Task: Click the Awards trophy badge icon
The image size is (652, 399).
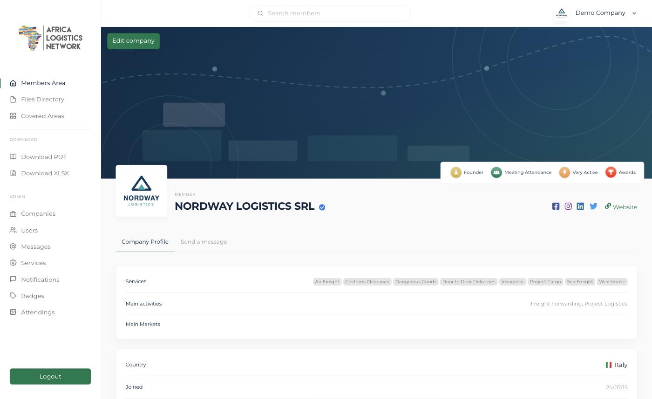Action: coord(611,173)
